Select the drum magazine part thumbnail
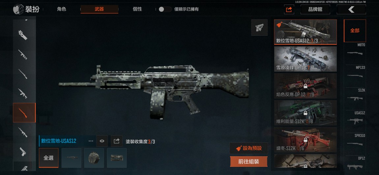379x175 pixels. [x=94, y=158]
